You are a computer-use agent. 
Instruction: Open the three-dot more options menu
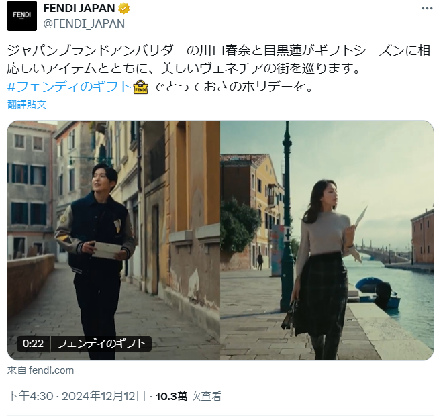click(x=427, y=9)
